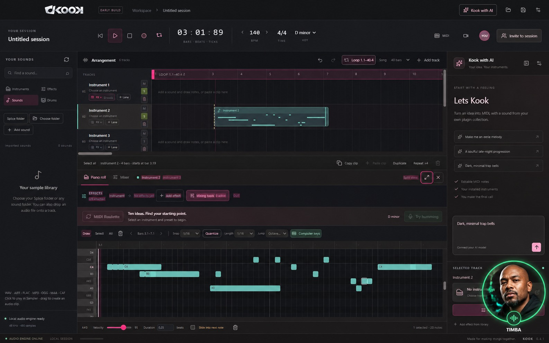Open the Drums category in Your Sounds

(49, 100)
